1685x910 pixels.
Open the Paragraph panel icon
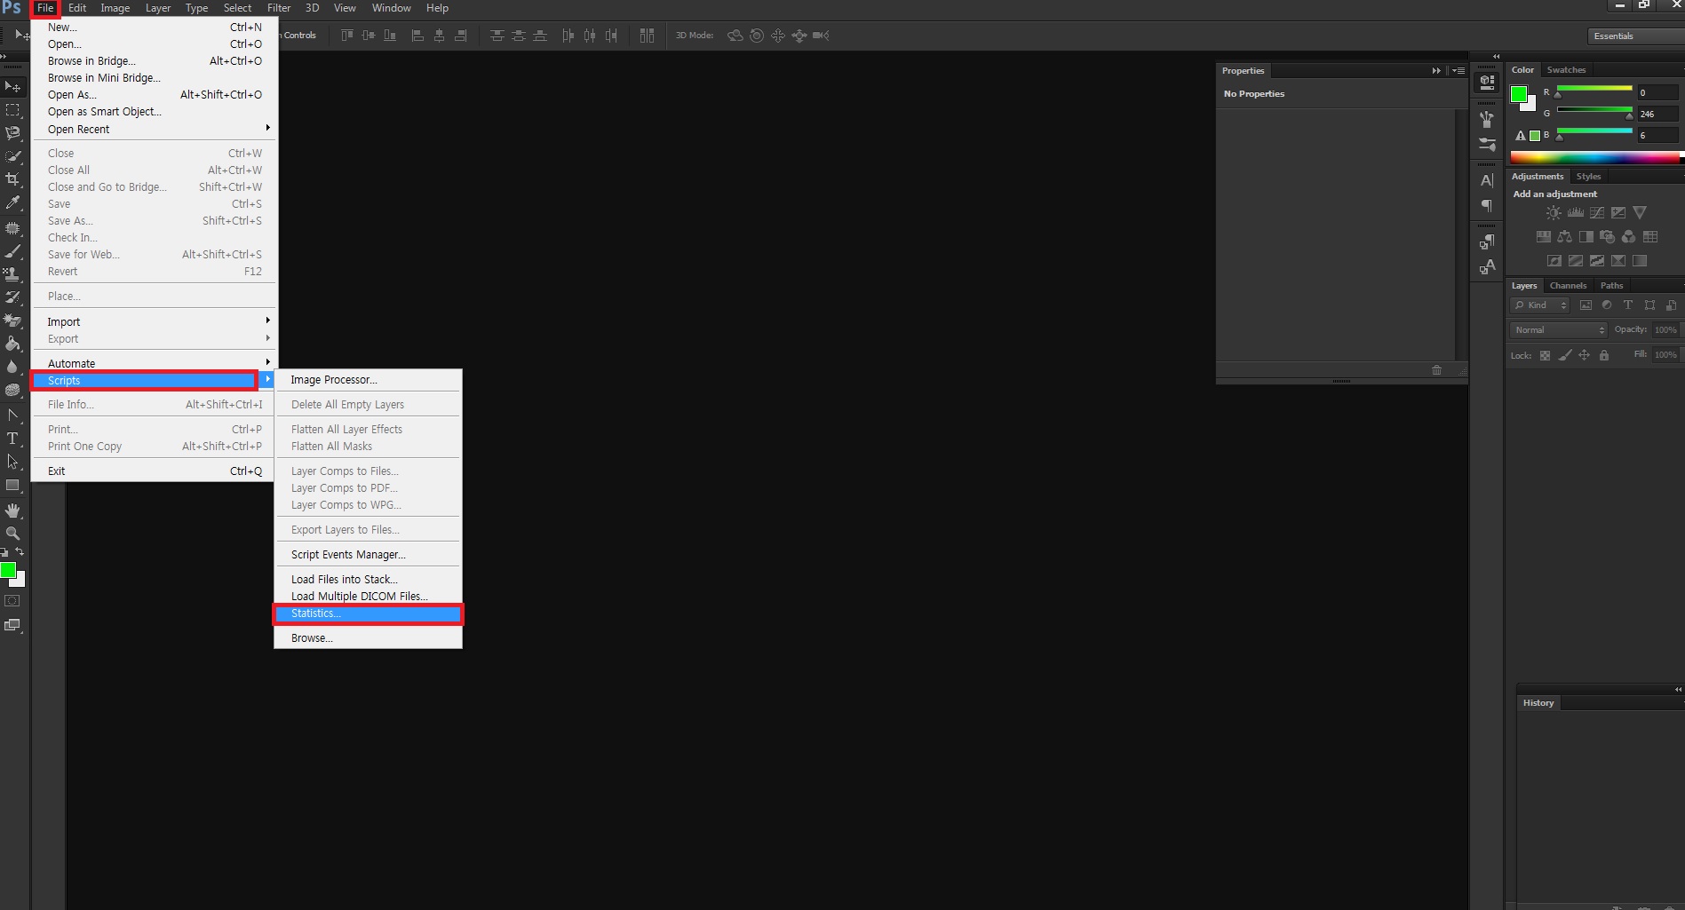tap(1487, 206)
